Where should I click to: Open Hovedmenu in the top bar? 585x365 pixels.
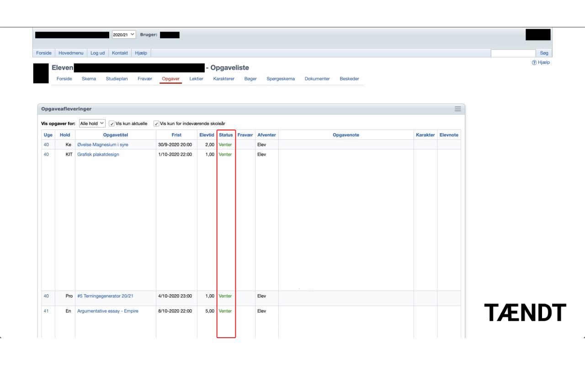[71, 53]
